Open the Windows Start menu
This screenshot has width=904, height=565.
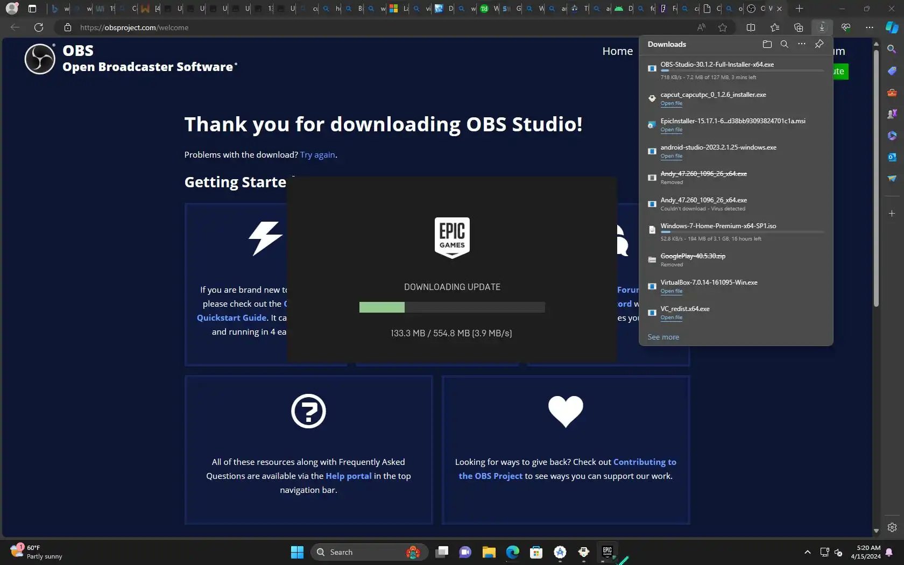coord(297,552)
